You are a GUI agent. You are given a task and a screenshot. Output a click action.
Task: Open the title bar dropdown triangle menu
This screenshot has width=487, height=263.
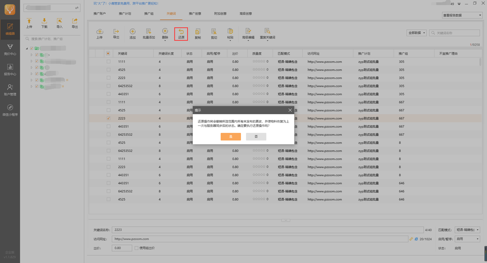[x=459, y=4]
